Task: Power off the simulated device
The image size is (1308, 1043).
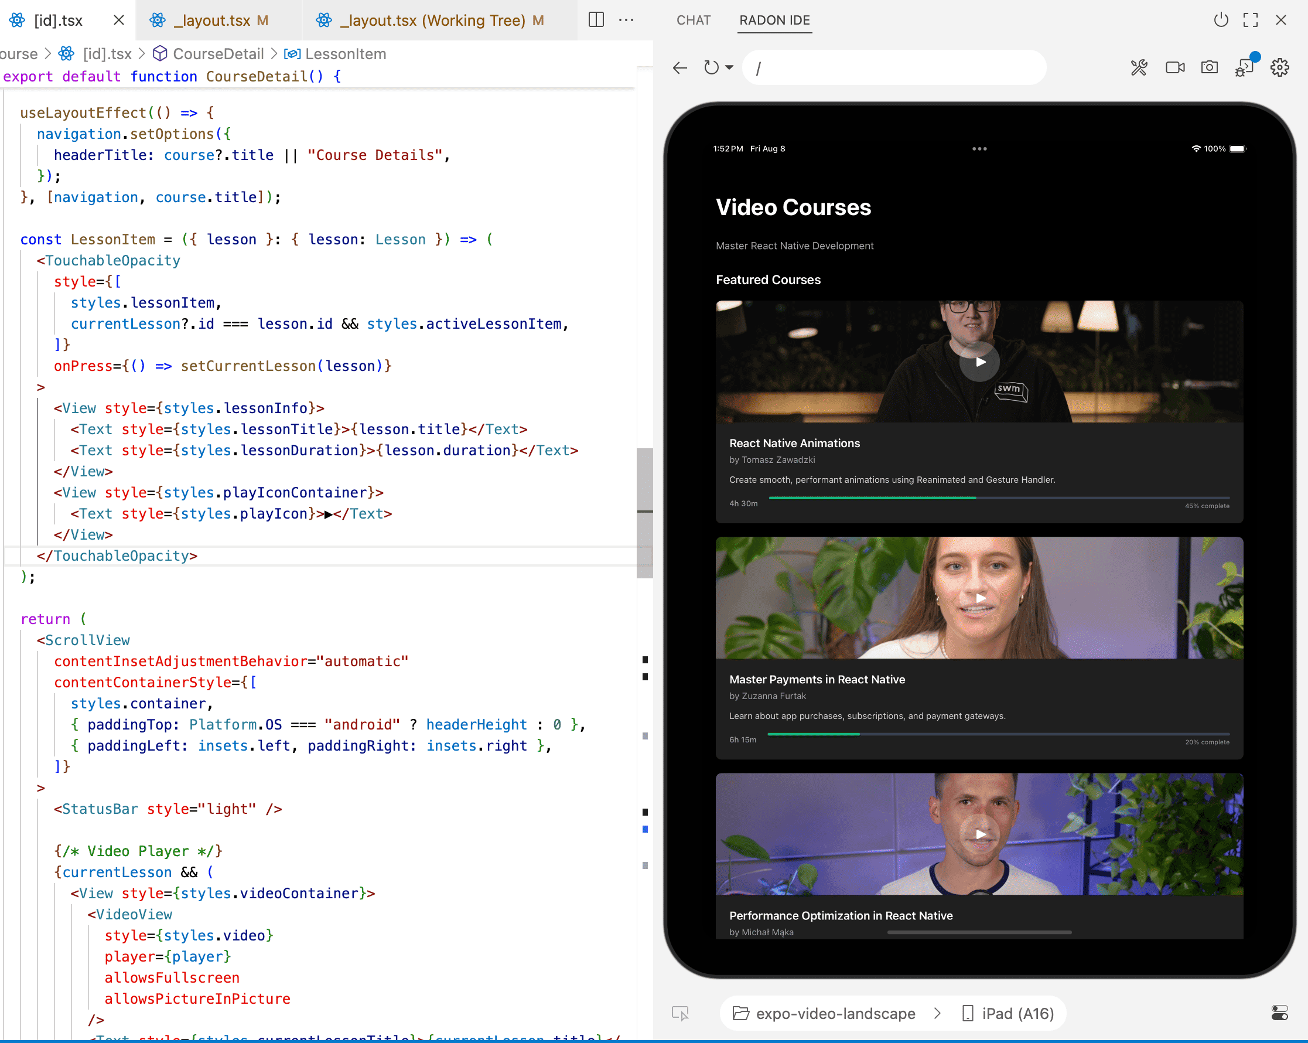Action: (x=1220, y=19)
